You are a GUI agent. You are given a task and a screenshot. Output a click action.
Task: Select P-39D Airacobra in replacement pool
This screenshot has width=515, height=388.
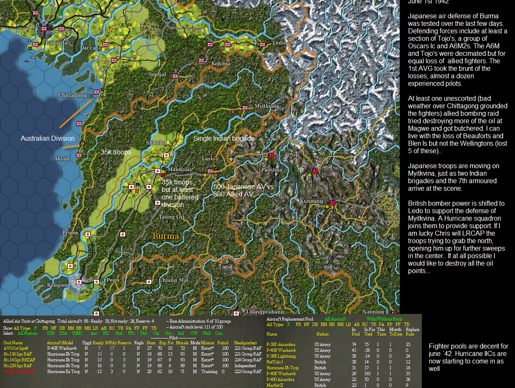click(281, 345)
